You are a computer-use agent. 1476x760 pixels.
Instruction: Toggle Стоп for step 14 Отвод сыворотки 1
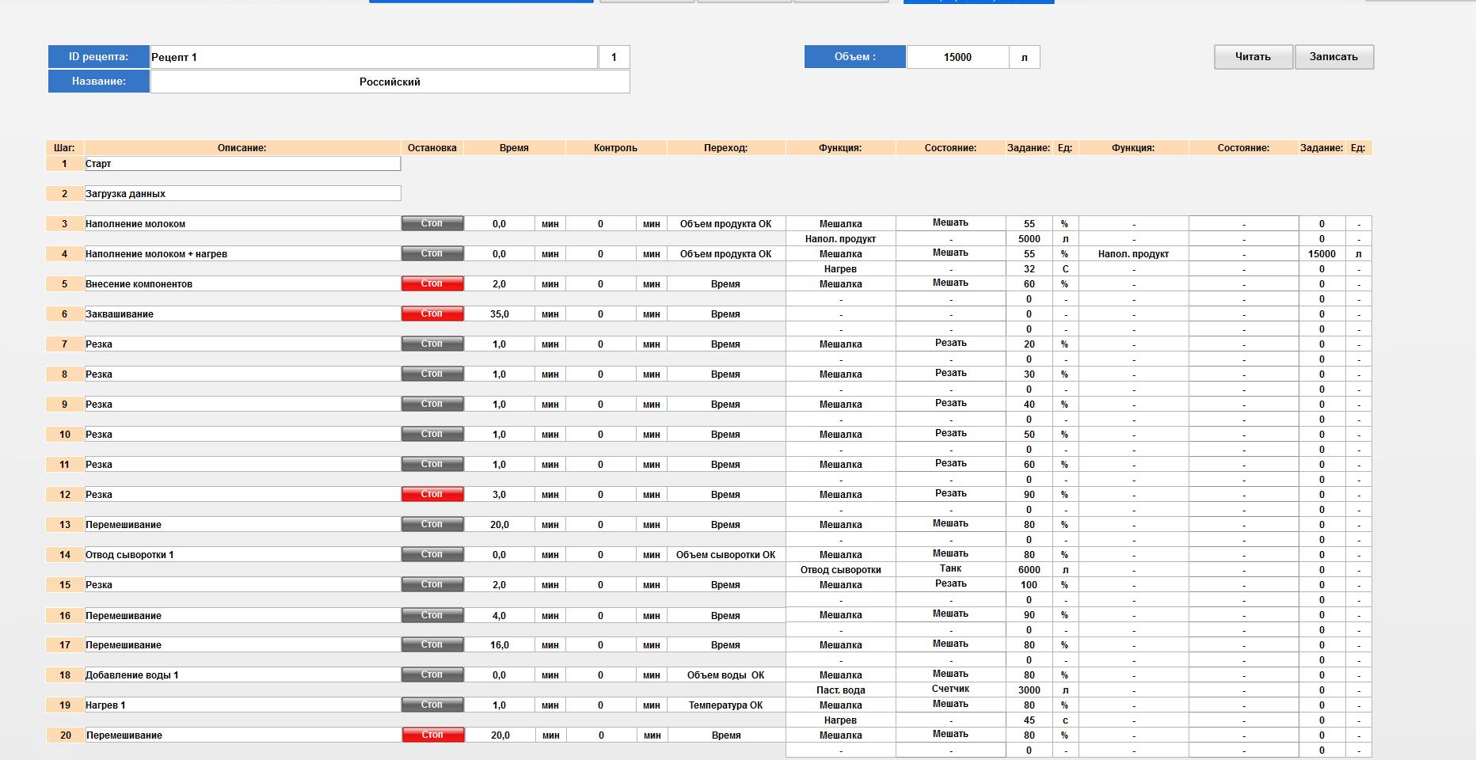click(432, 555)
